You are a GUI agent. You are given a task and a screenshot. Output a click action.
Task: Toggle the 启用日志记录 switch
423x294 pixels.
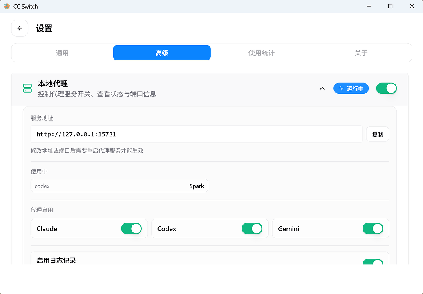pos(373,262)
